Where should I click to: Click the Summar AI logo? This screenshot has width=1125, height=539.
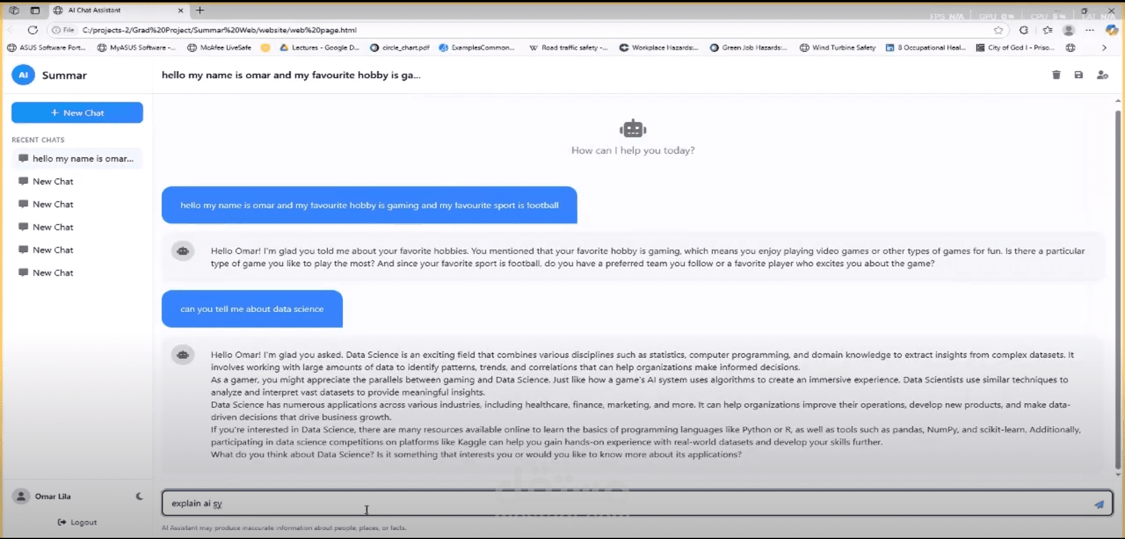pyautogui.click(x=23, y=75)
